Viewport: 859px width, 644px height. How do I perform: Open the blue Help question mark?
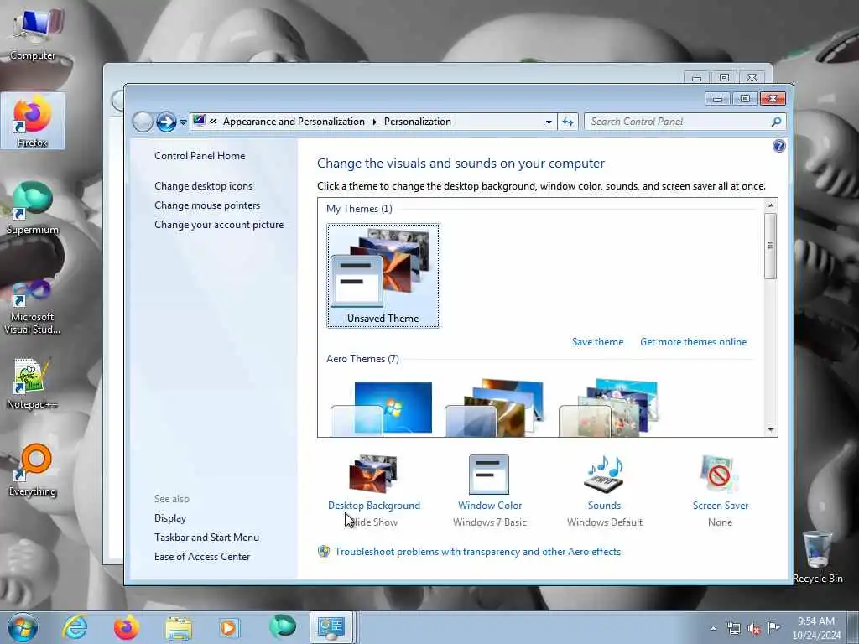(778, 146)
